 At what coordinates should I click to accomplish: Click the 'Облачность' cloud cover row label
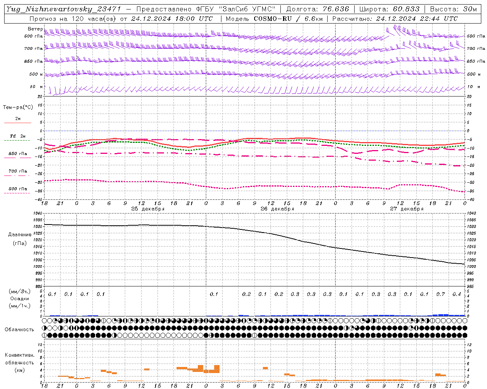coord(19,329)
